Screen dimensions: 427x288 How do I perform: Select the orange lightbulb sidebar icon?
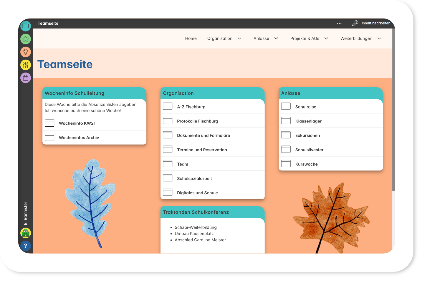26,52
